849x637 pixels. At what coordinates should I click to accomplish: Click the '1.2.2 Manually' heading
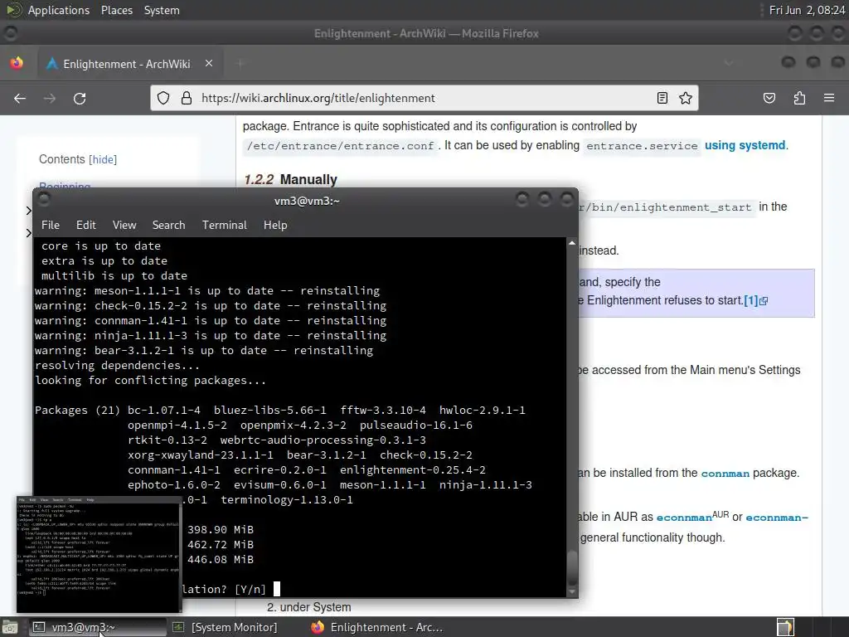tap(290, 179)
